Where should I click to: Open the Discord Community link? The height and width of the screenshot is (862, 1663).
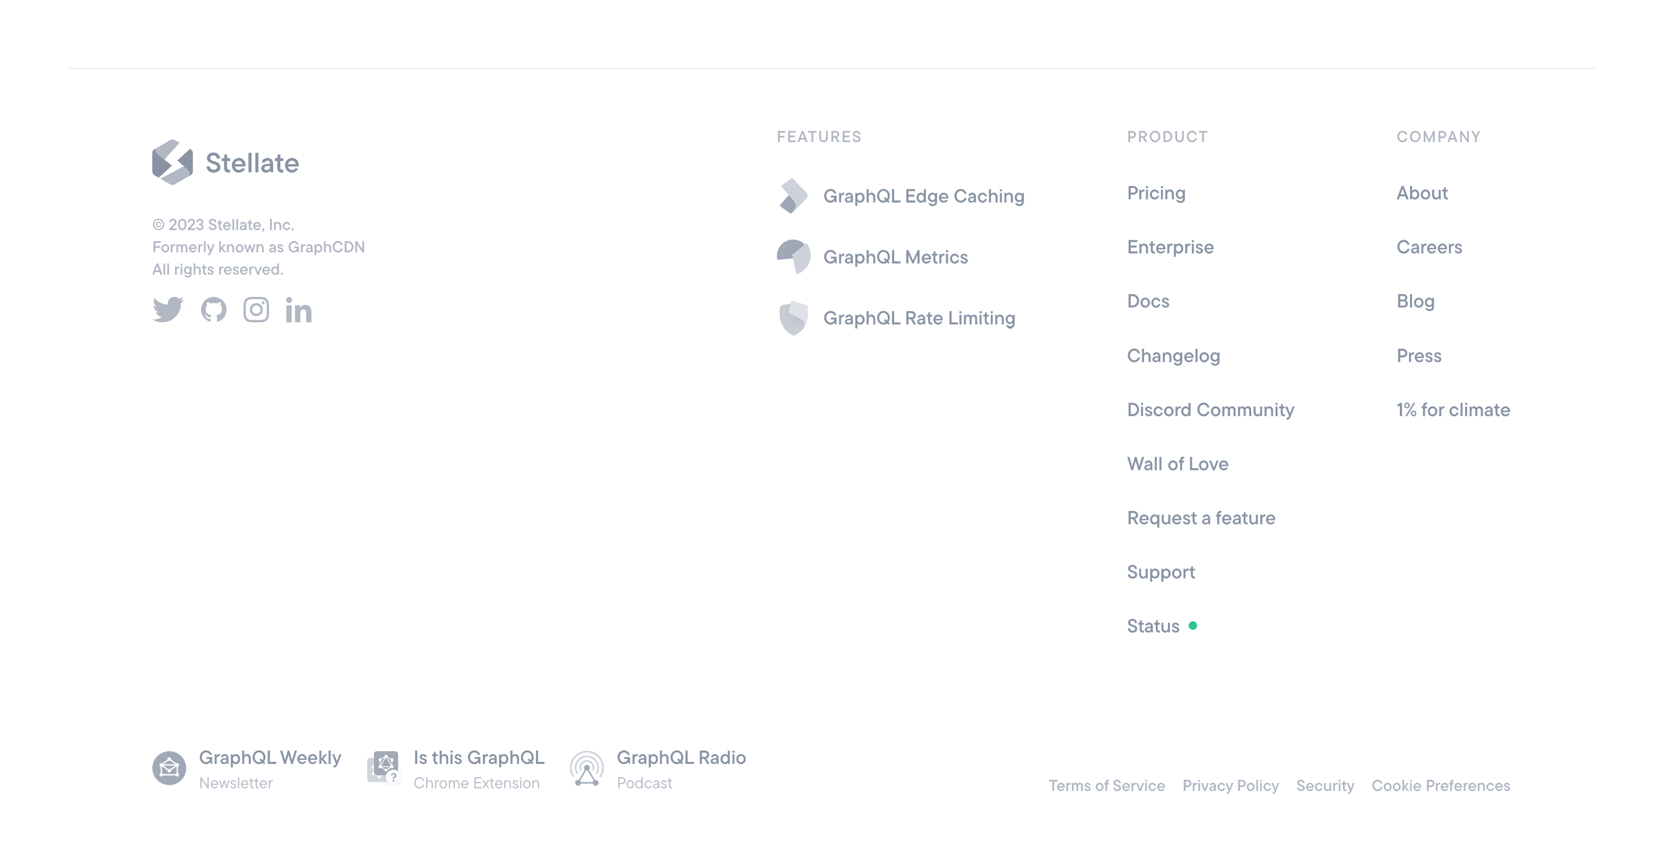coord(1210,410)
